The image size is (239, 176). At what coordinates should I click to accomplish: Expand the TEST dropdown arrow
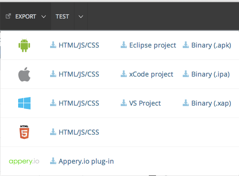[81, 17]
